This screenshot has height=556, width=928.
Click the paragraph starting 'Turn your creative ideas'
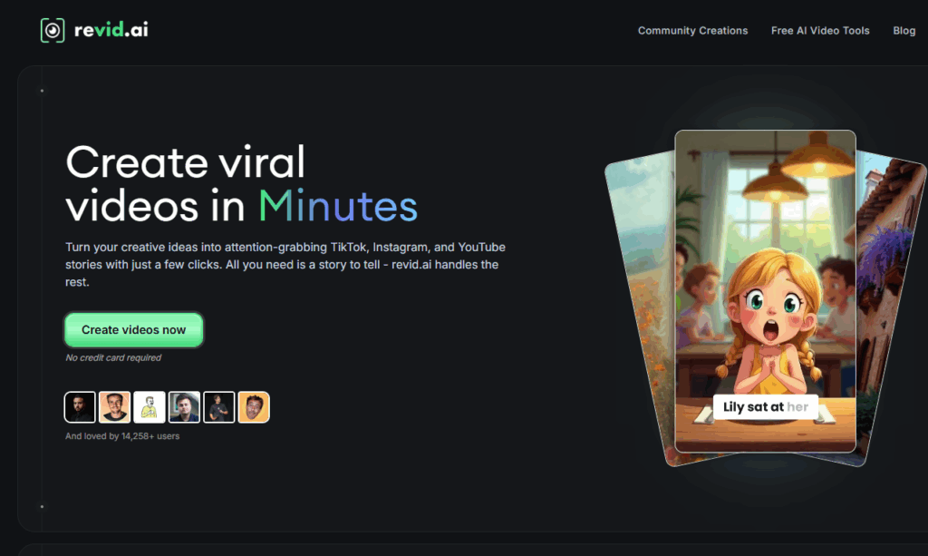[x=285, y=264]
